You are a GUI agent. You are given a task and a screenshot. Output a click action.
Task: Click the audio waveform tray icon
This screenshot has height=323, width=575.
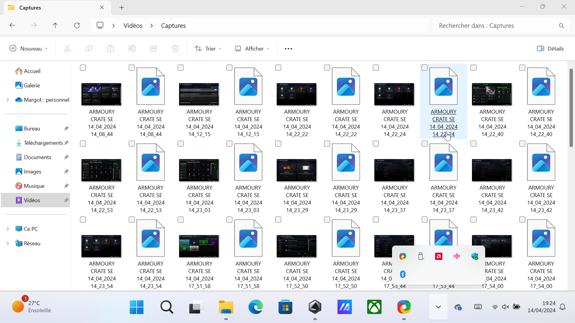457,256
